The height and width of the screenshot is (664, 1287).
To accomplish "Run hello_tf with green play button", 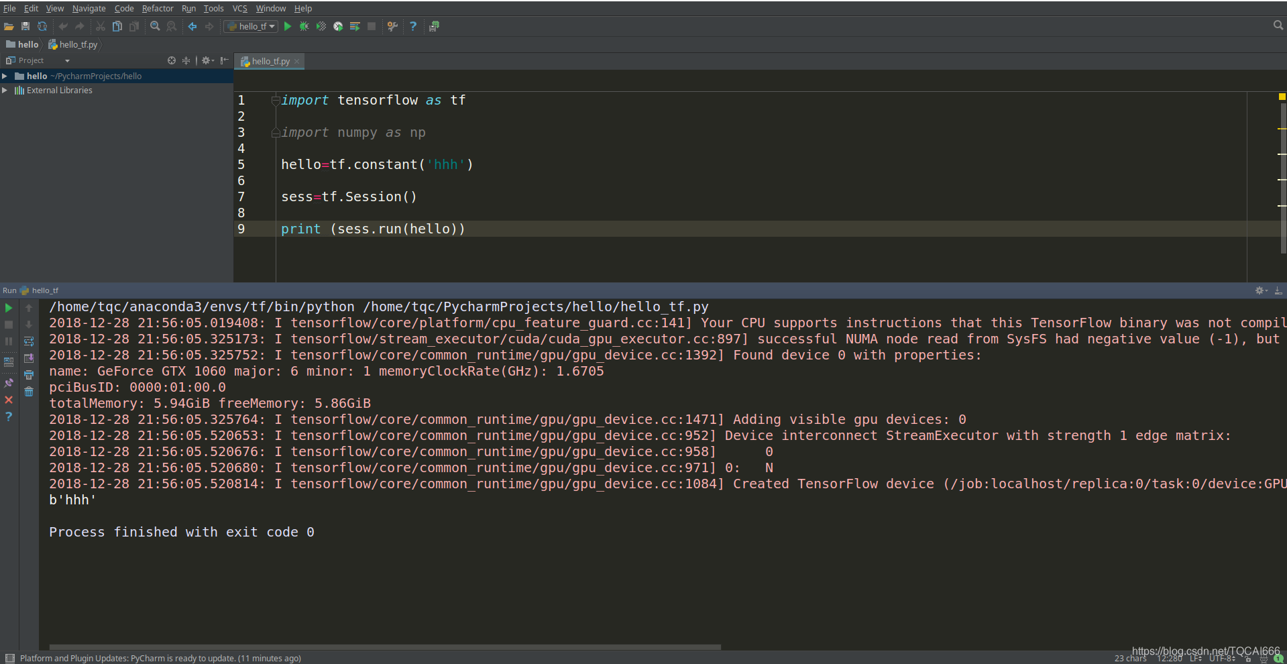I will point(288,26).
